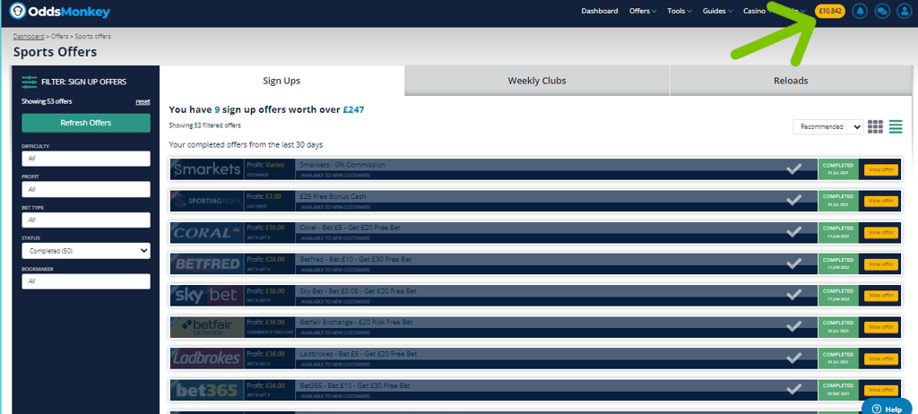View offer for Sky Bet £0.05
The width and height of the screenshot is (918, 414).
[880, 295]
